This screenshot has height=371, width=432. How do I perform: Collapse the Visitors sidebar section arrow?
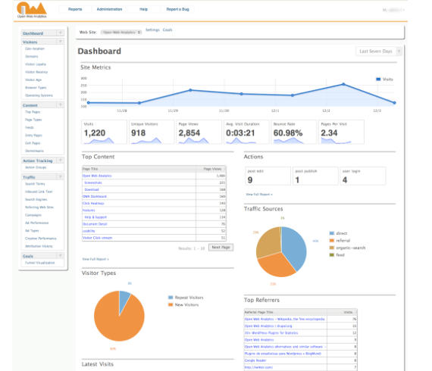61,42
